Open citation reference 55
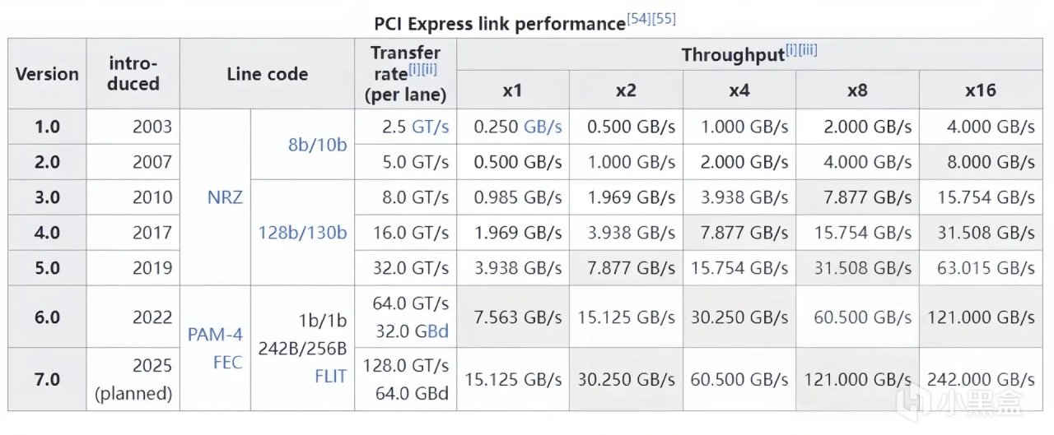The image size is (1054, 435). pos(664,18)
